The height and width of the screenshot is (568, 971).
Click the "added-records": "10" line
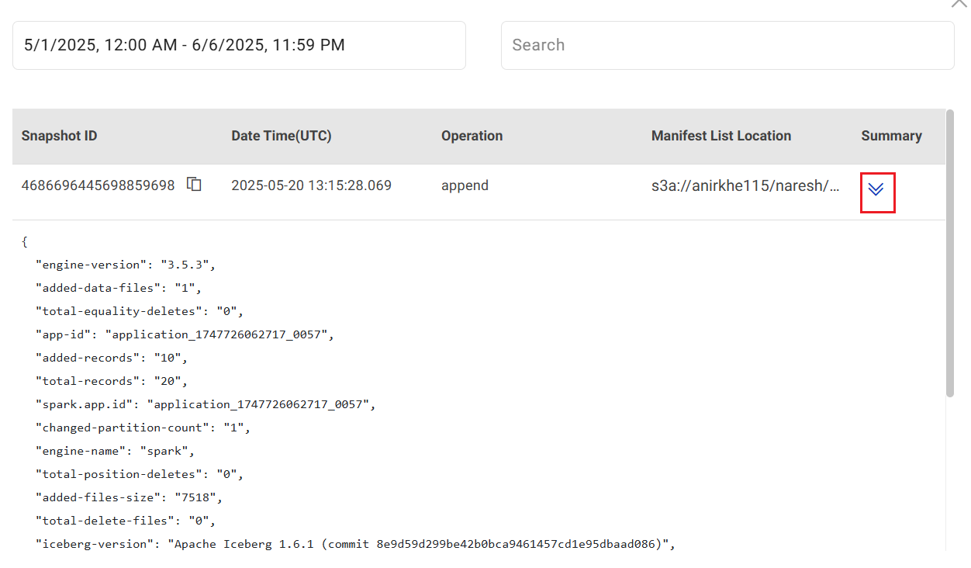(112, 358)
